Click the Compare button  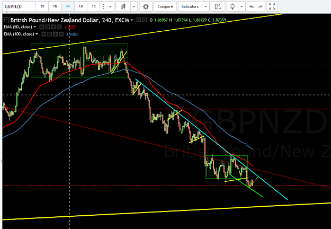coord(165,6)
